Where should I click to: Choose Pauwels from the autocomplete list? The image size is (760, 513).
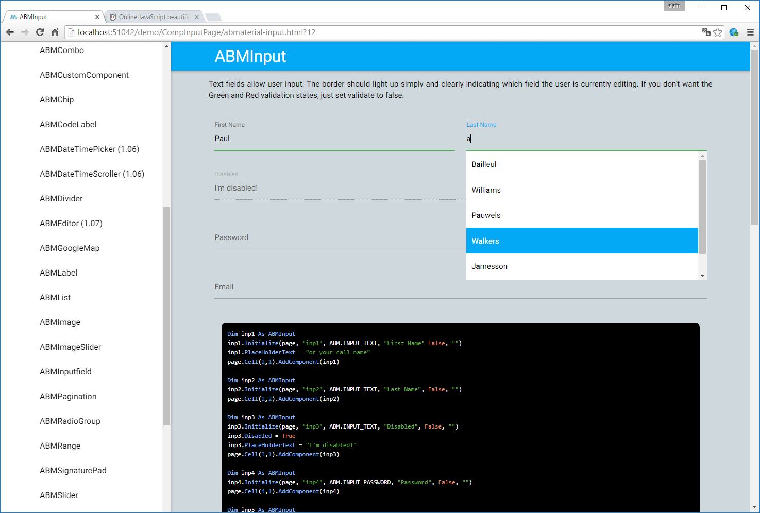[x=582, y=215]
